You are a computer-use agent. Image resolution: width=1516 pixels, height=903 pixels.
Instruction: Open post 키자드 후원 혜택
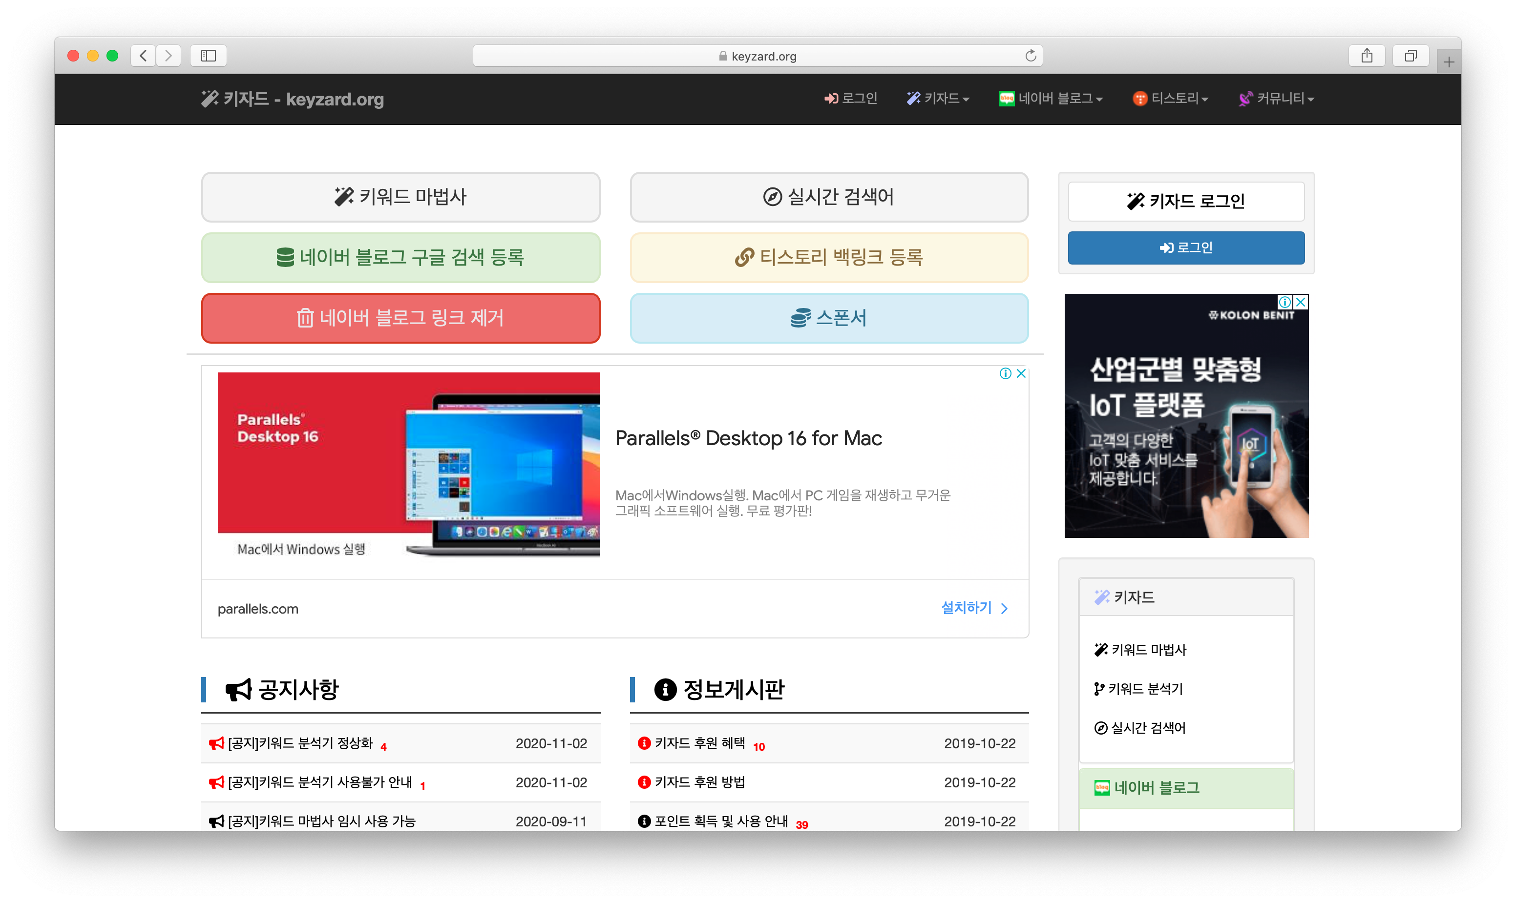[x=699, y=743]
